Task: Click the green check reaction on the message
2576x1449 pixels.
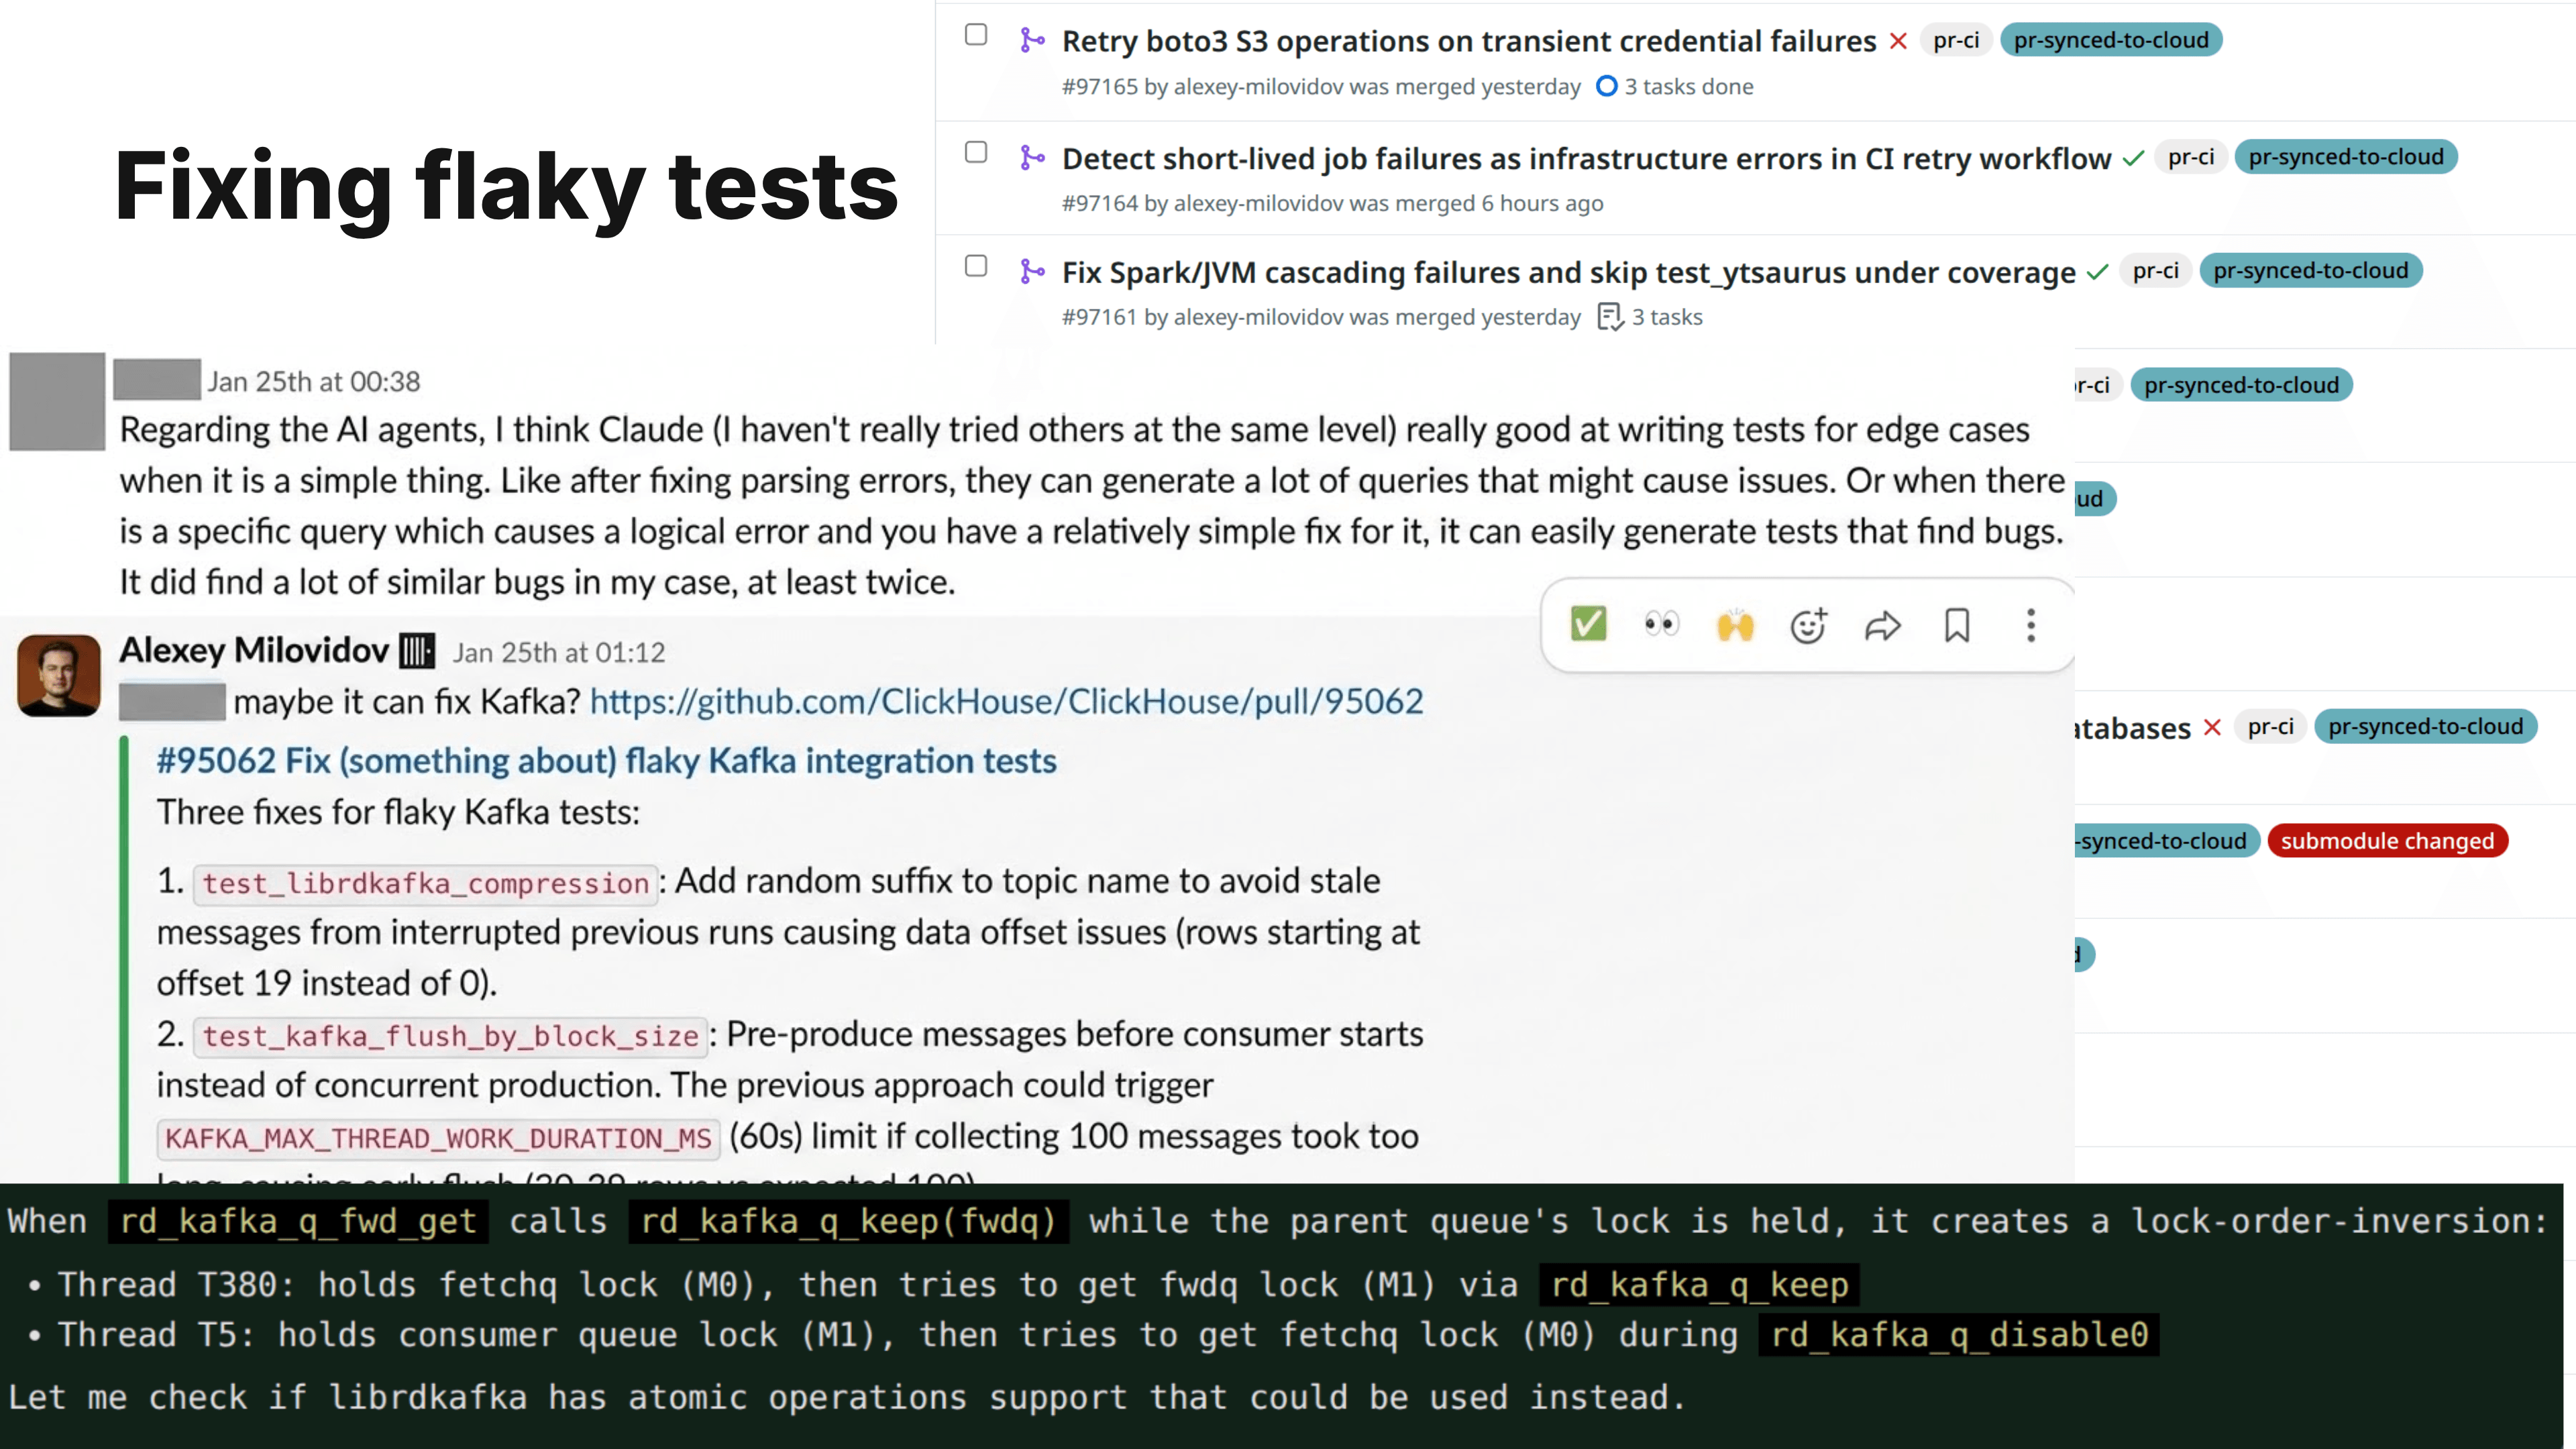Action: [1589, 624]
